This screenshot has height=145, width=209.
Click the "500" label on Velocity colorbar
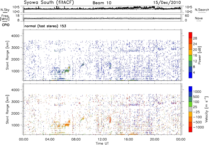196,97
